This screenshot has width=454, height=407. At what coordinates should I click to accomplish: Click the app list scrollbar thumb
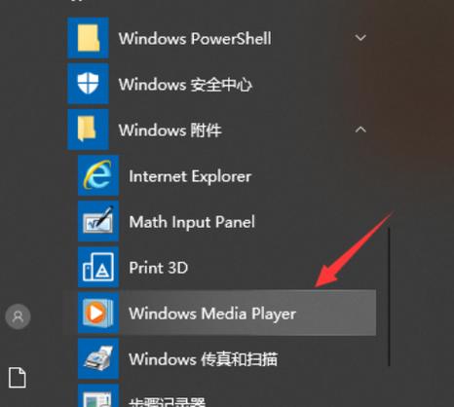tap(389, 297)
